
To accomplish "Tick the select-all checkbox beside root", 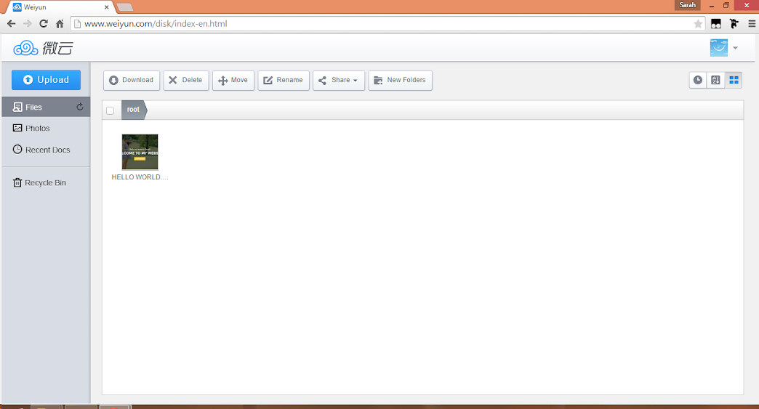I will point(111,110).
